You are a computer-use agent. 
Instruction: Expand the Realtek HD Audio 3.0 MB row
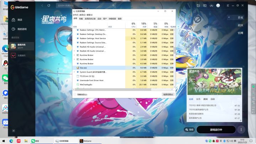(74, 51)
